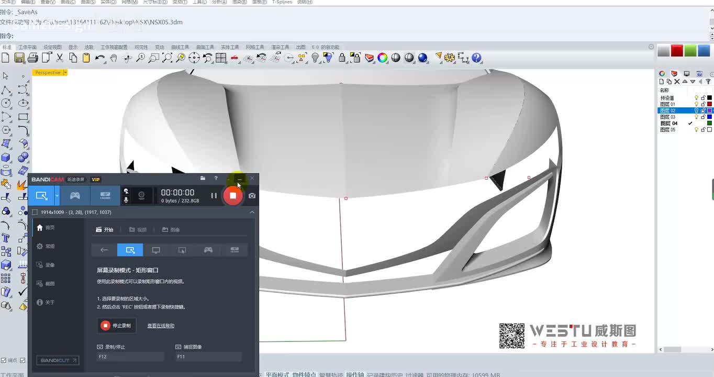Click the new layer icon in Layers panel
714x377 pixels.
[662, 82]
